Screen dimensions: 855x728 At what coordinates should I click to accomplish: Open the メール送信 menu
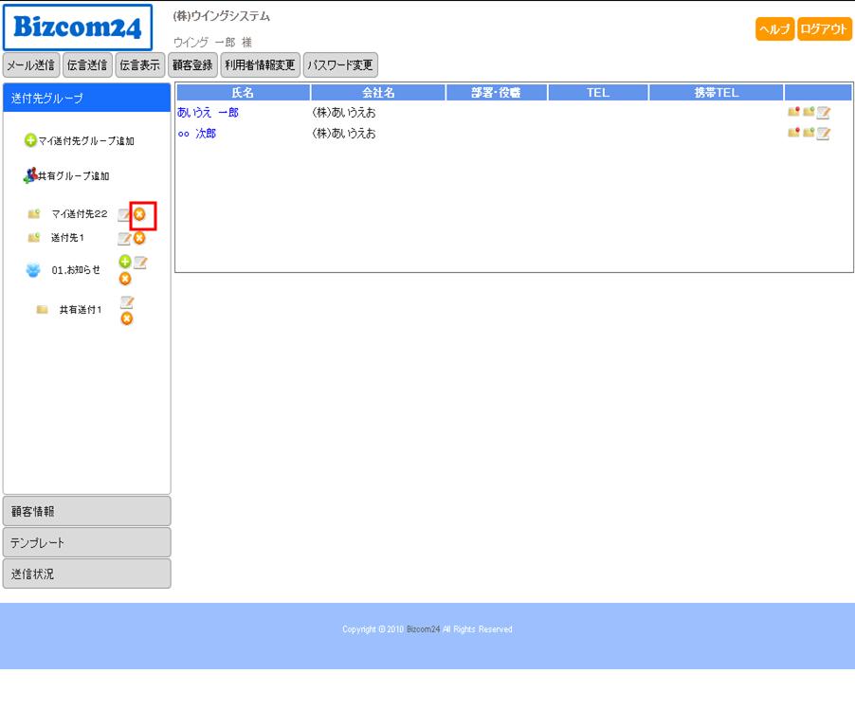[31, 65]
